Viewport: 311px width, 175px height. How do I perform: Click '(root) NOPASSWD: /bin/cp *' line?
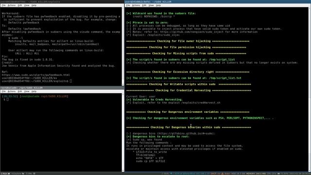click(x=154, y=17)
